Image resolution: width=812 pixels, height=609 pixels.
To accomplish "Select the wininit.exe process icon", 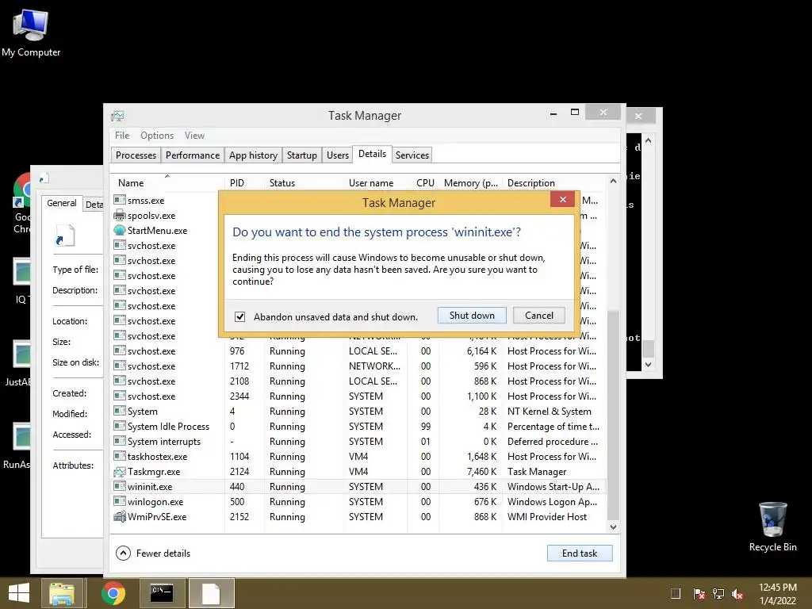I will point(120,486).
